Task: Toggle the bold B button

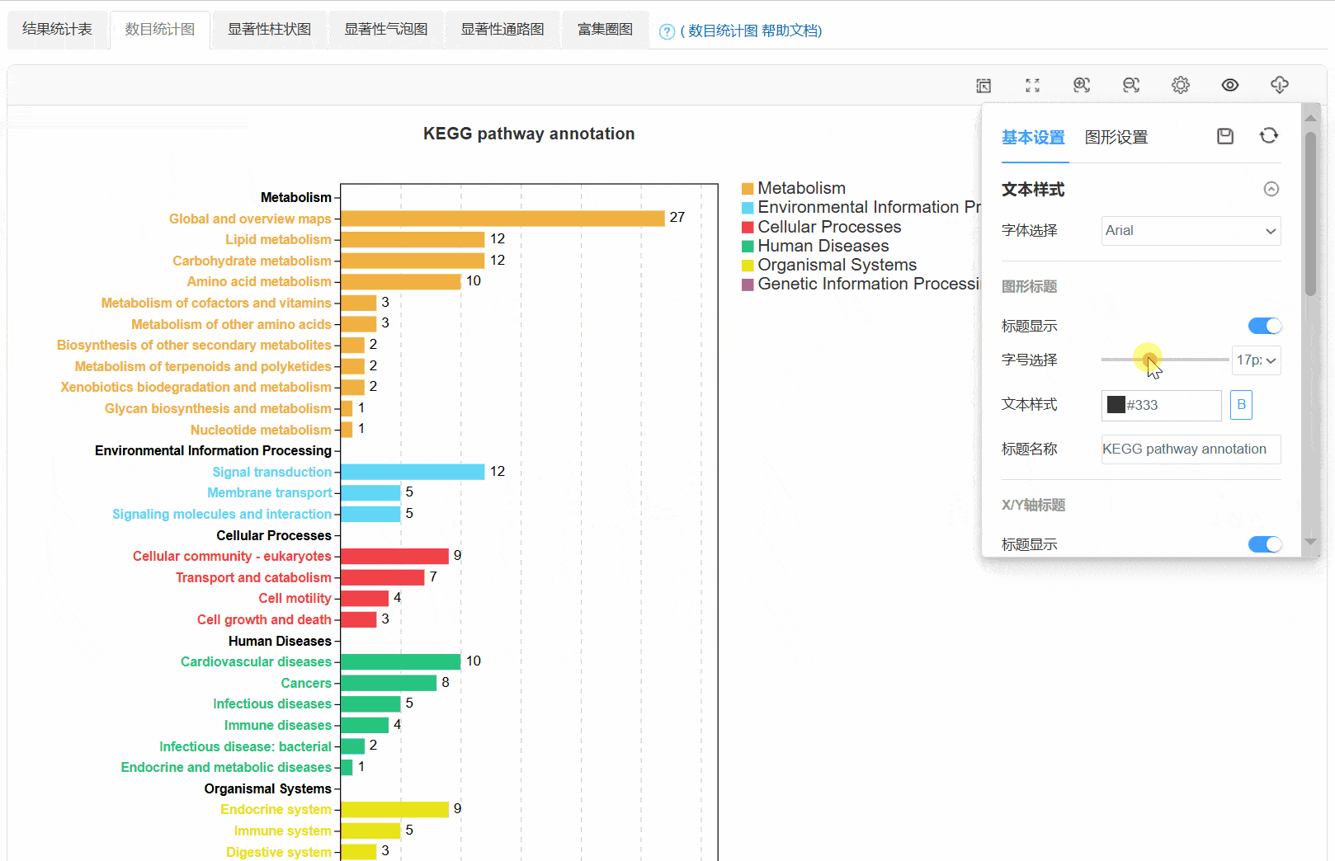Action: point(1241,405)
